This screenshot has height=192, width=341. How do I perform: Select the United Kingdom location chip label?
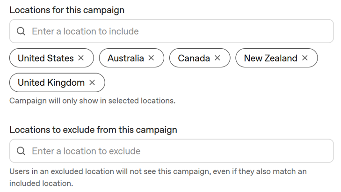(51, 83)
